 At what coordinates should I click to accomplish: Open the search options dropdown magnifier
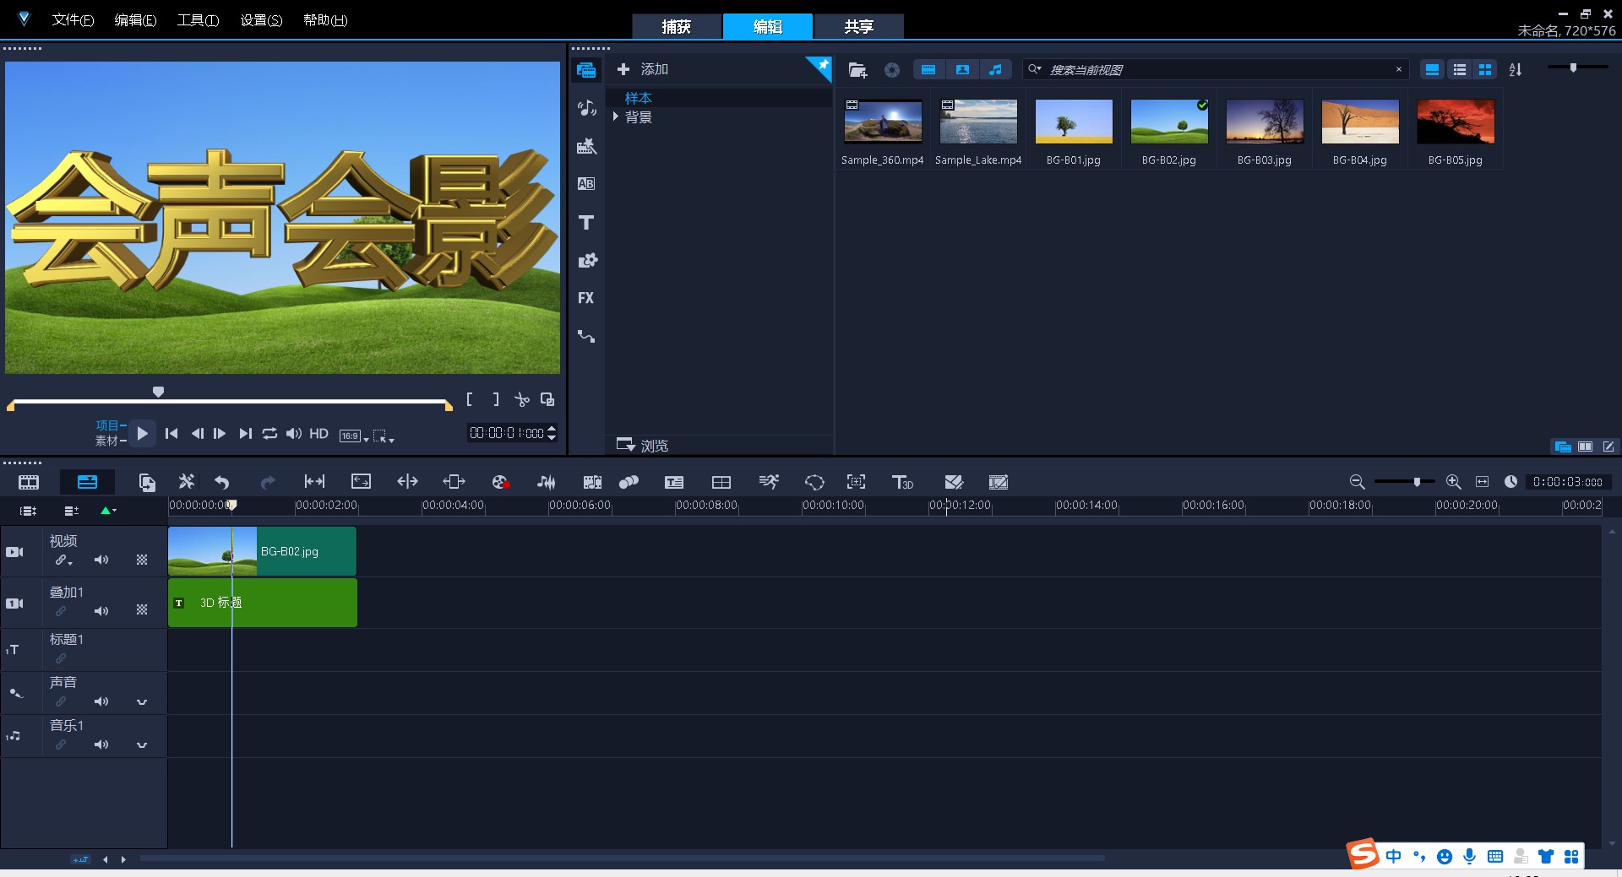pos(1034,69)
